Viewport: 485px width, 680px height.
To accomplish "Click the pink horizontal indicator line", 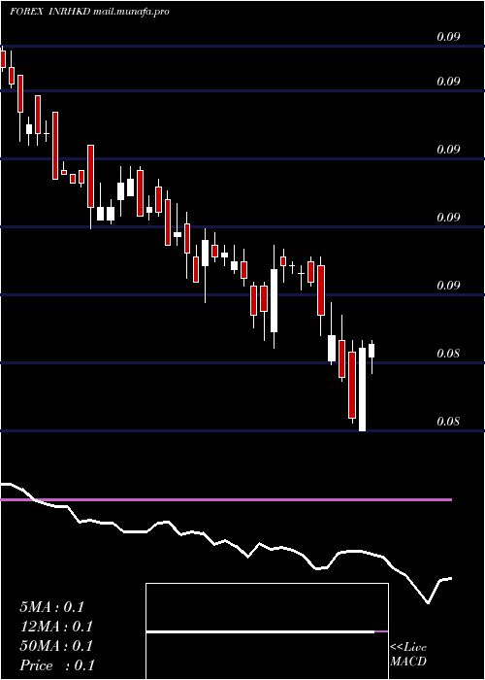I will point(226,500).
